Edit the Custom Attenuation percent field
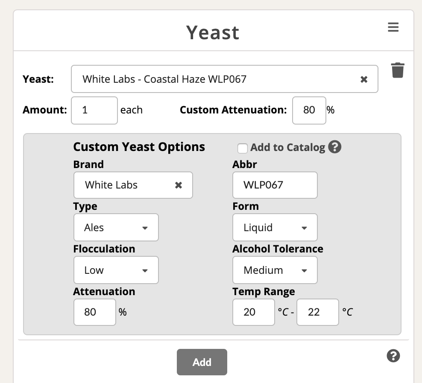The width and height of the screenshot is (422, 383). point(309,110)
